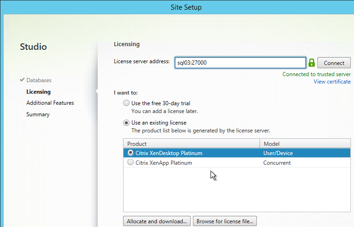Choose the Citrix XenApp Platinum radio button
Screen dimensions: 354x227
pos(130,162)
